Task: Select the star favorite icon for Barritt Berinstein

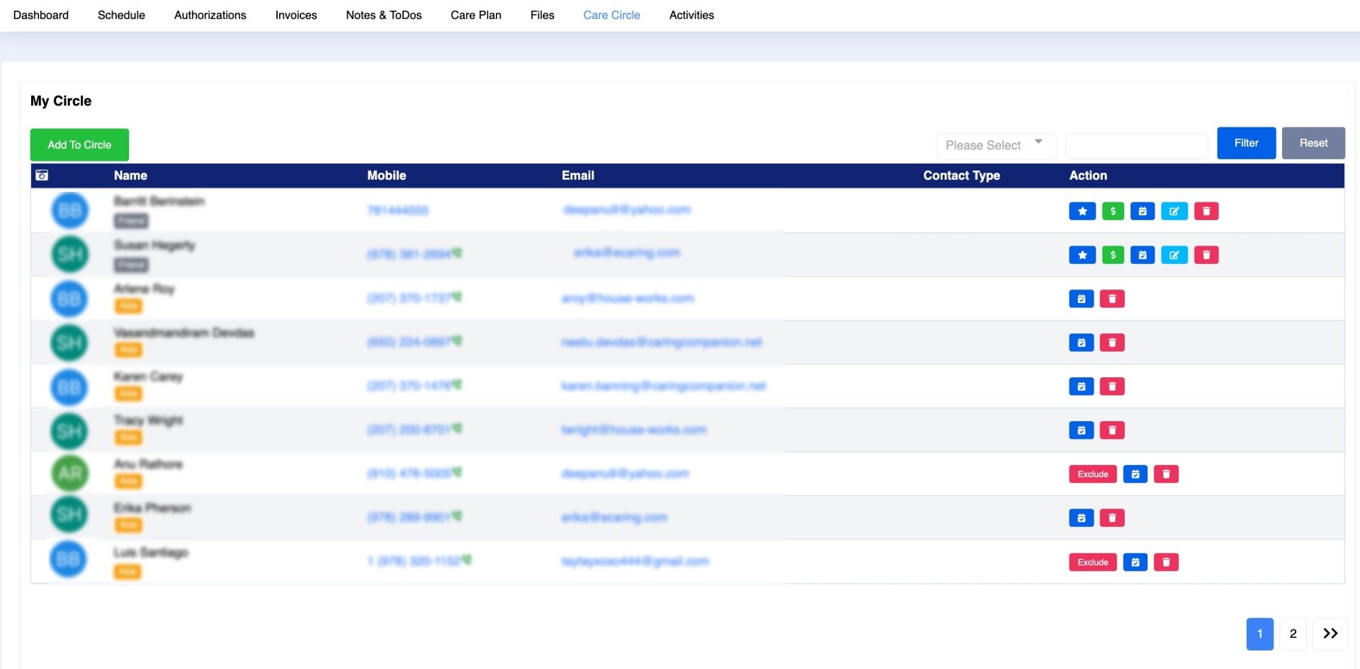Action: coord(1082,211)
